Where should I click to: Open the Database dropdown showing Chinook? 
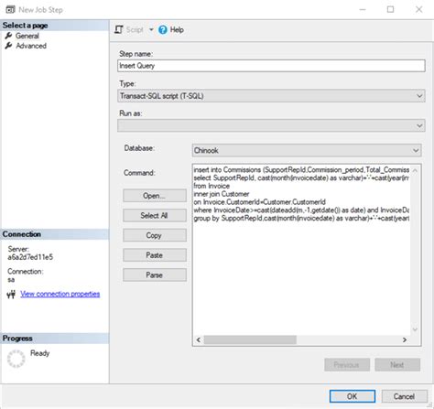(x=307, y=150)
